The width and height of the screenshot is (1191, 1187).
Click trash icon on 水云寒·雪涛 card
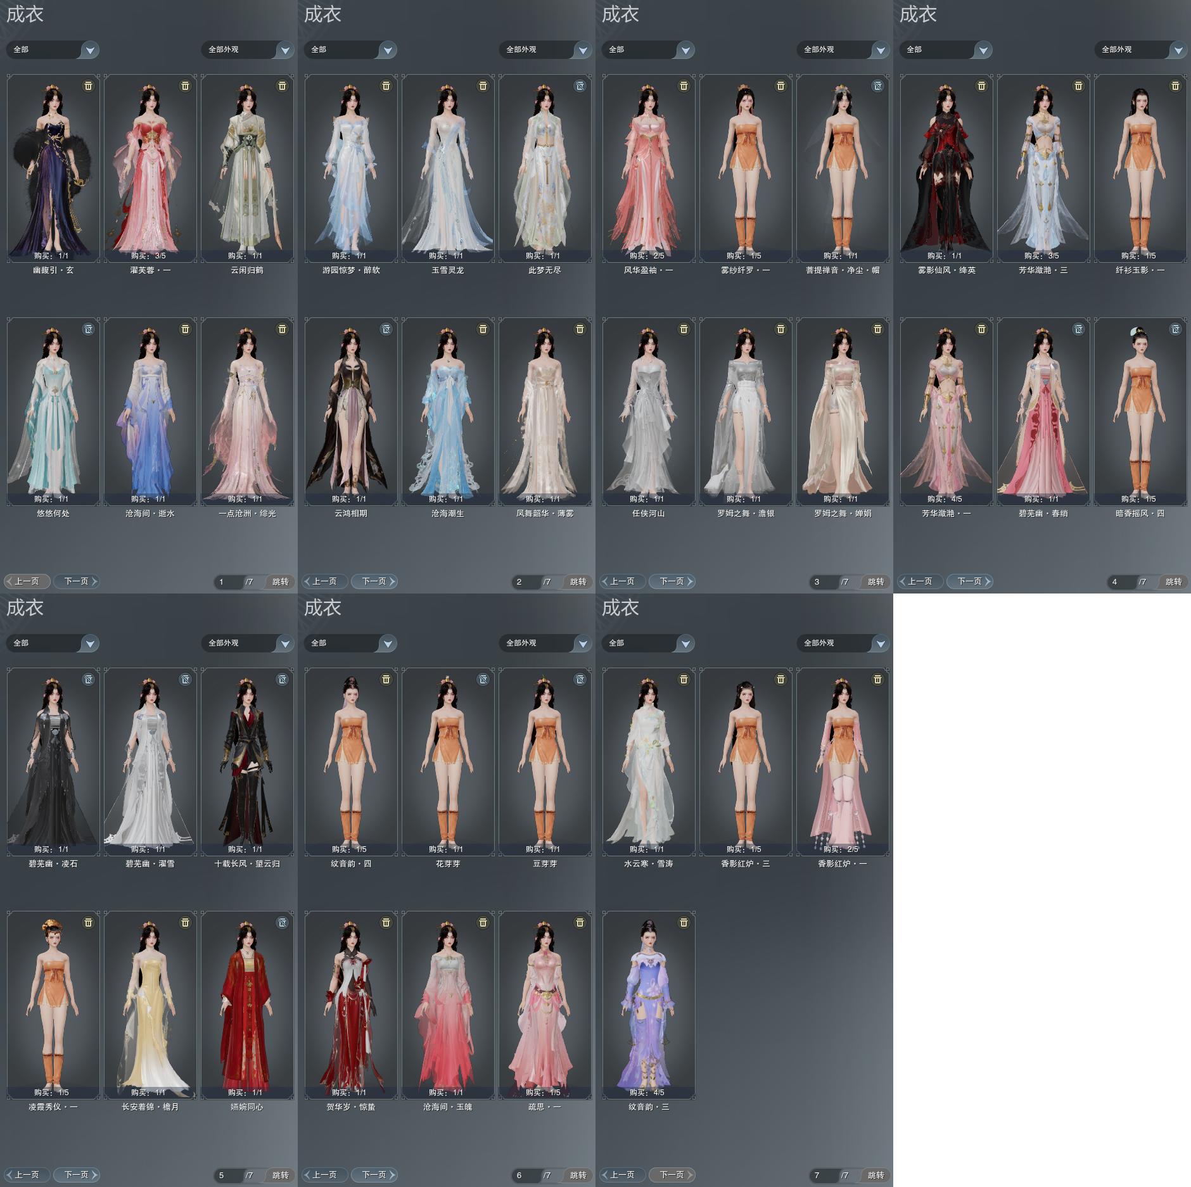(684, 679)
